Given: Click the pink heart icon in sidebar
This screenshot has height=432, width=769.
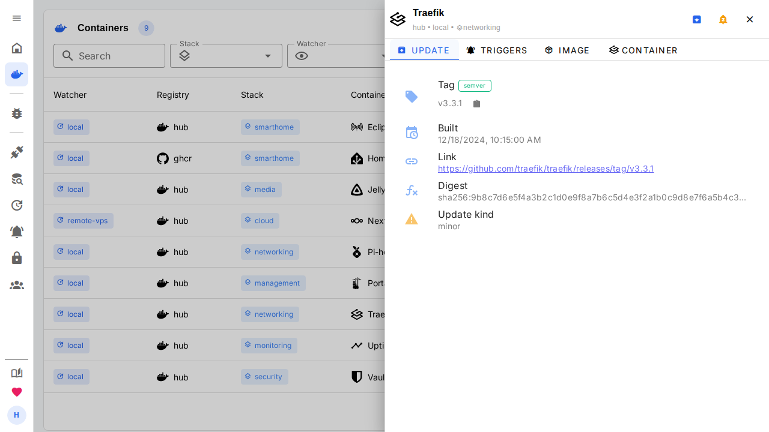Looking at the screenshot, I should click(17, 392).
